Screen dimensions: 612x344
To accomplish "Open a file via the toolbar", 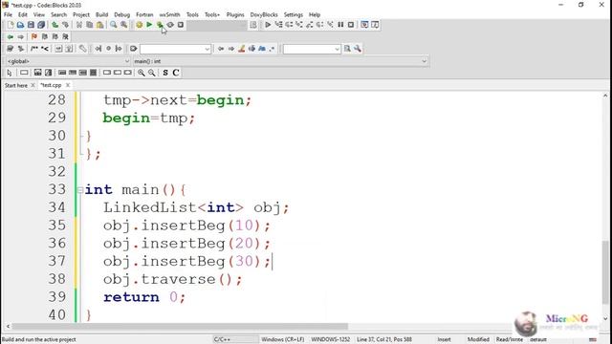I will click(x=20, y=25).
